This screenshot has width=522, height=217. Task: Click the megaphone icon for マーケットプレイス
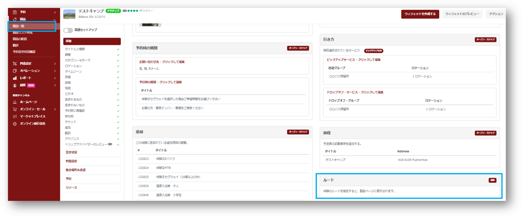pos(15,116)
